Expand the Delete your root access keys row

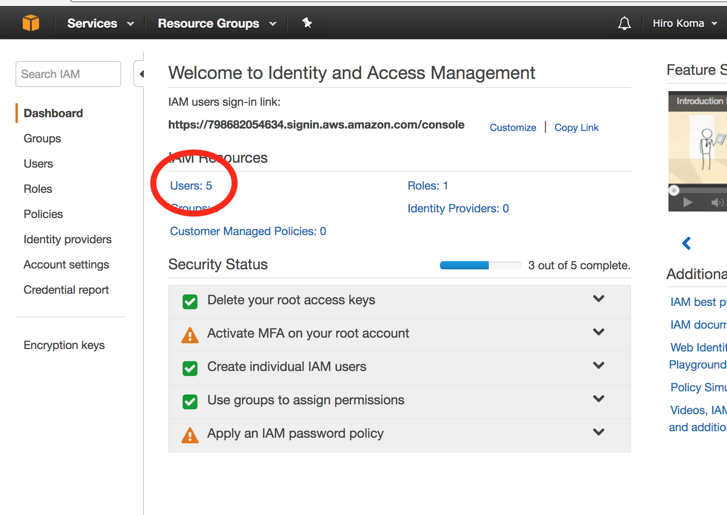point(599,299)
